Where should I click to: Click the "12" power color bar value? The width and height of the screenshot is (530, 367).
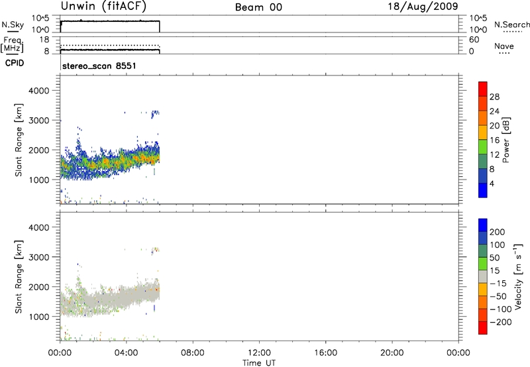click(494, 155)
